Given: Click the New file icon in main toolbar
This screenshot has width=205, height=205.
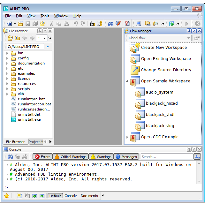Looking at the screenshot, I should (x=9, y=24).
